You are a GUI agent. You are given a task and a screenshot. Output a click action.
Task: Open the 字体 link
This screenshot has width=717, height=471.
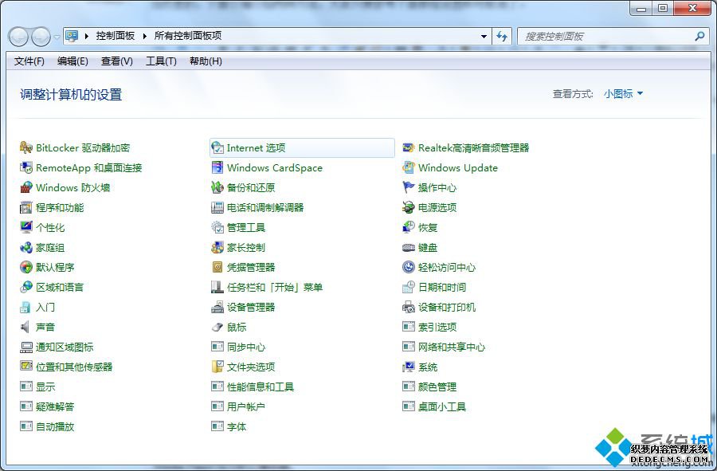(x=237, y=426)
